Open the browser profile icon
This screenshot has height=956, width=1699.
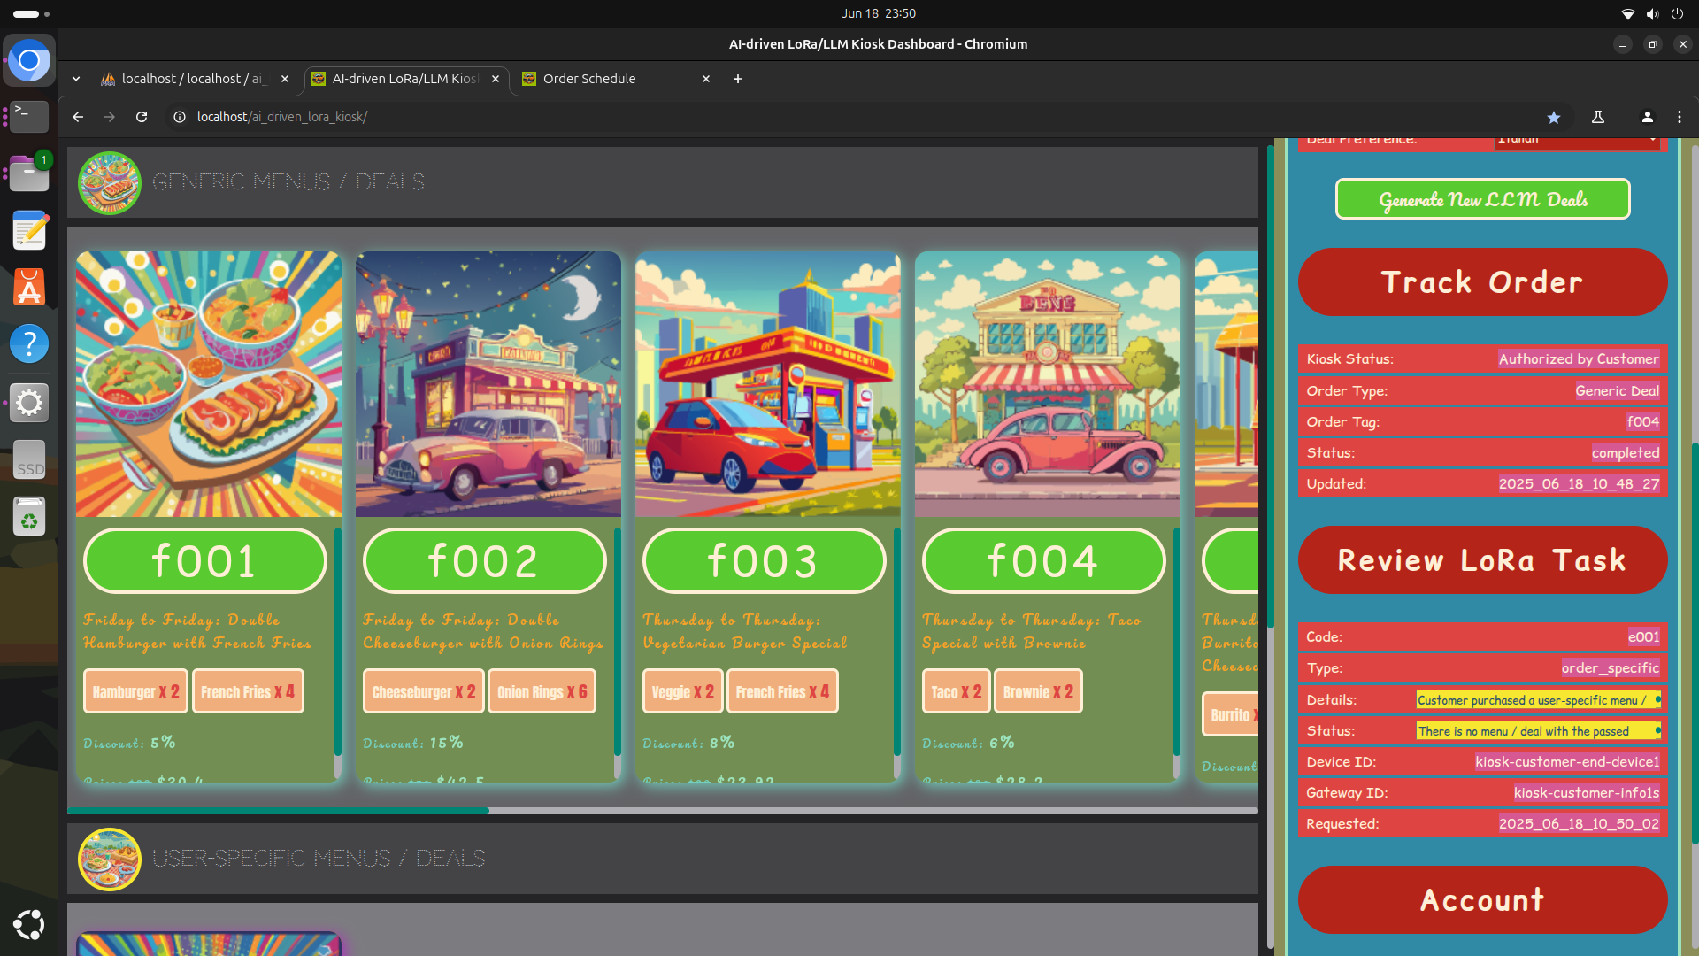tap(1647, 117)
